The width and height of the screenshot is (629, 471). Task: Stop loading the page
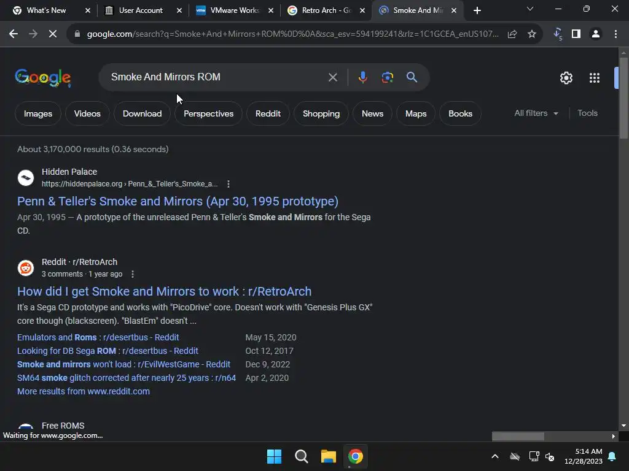tap(53, 34)
